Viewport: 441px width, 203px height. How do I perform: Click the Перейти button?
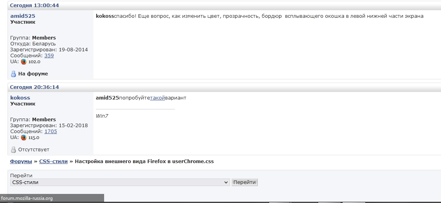[x=244, y=182]
